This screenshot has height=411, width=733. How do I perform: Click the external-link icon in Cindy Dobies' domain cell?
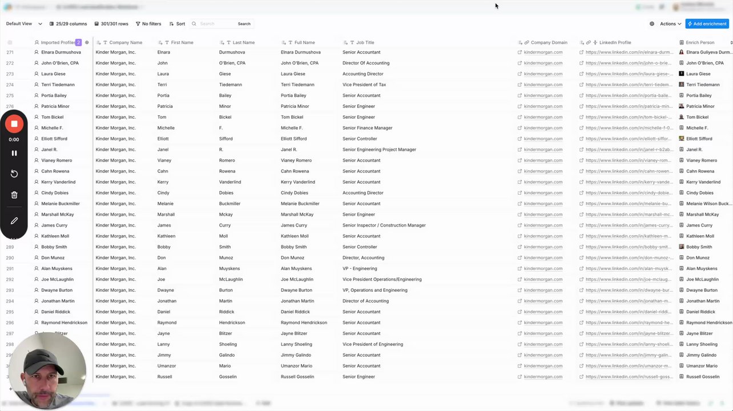point(519,193)
